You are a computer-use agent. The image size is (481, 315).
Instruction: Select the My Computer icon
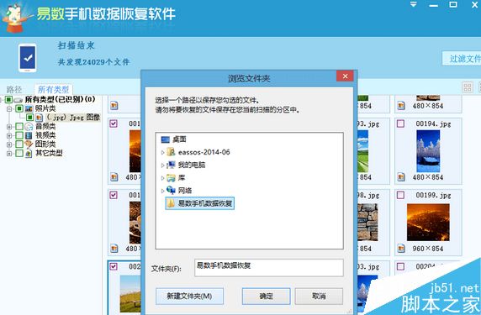pos(171,165)
